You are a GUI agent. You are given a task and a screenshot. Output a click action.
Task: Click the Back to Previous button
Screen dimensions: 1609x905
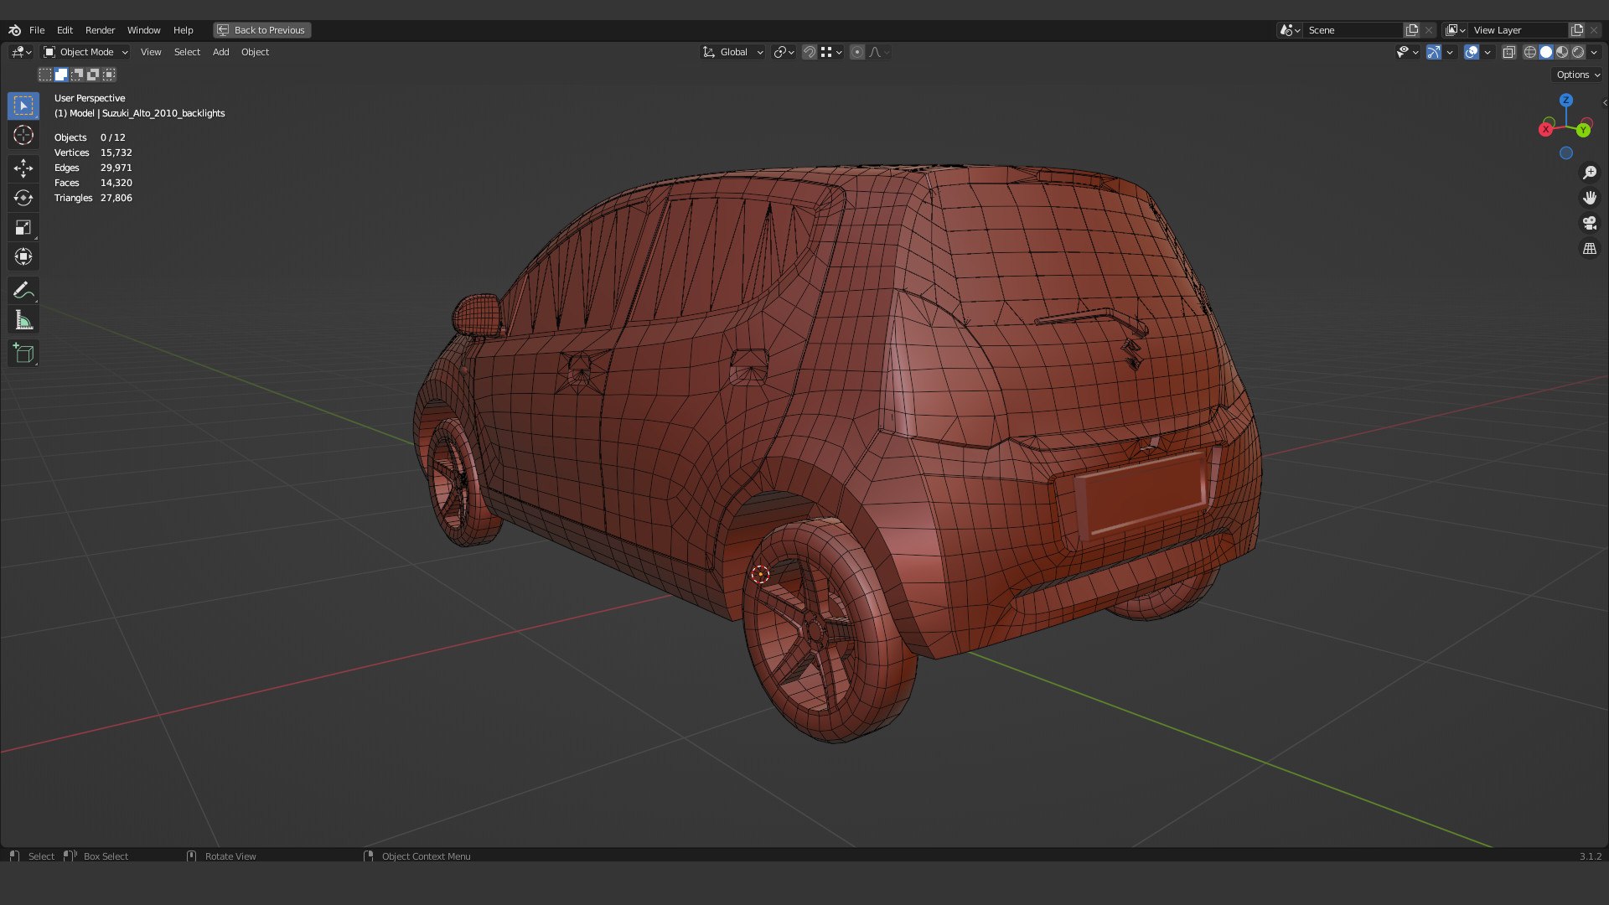click(261, 30)
